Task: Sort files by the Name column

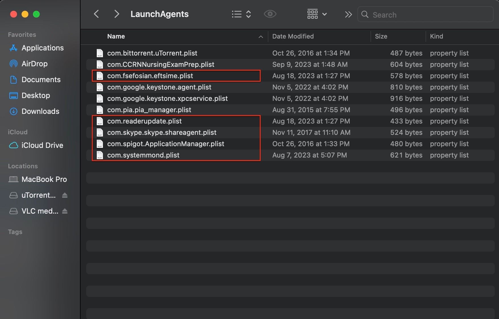Action: (116, 36)
